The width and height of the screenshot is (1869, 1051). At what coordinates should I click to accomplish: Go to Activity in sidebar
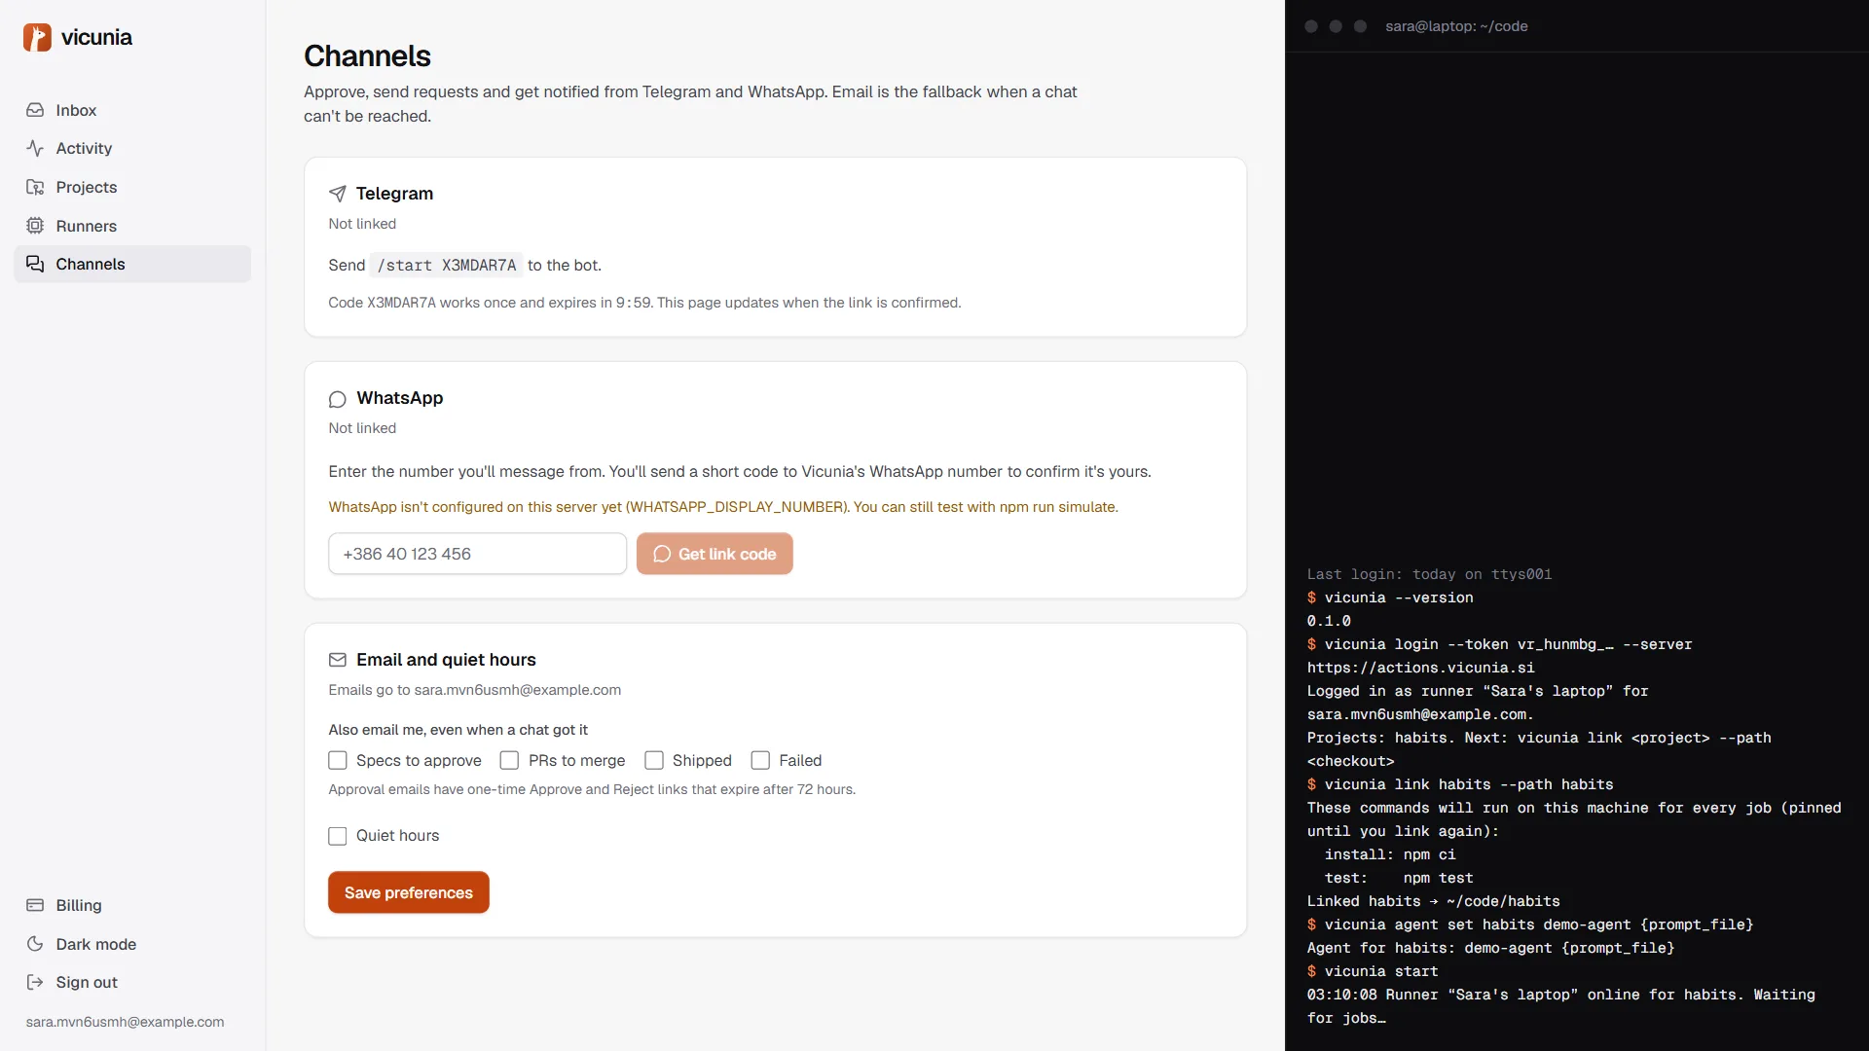click(132, 148)
